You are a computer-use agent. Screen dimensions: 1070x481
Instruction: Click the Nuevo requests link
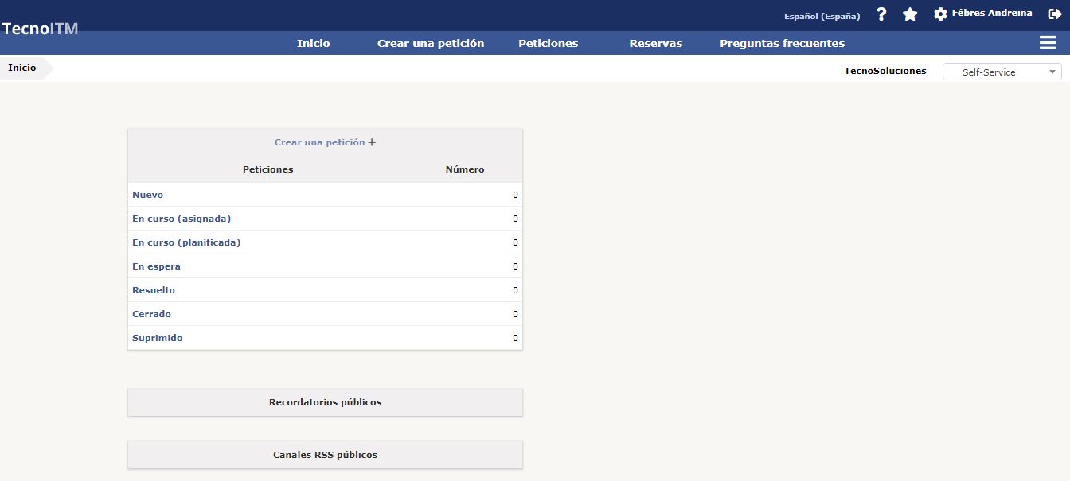pos(147,195)
